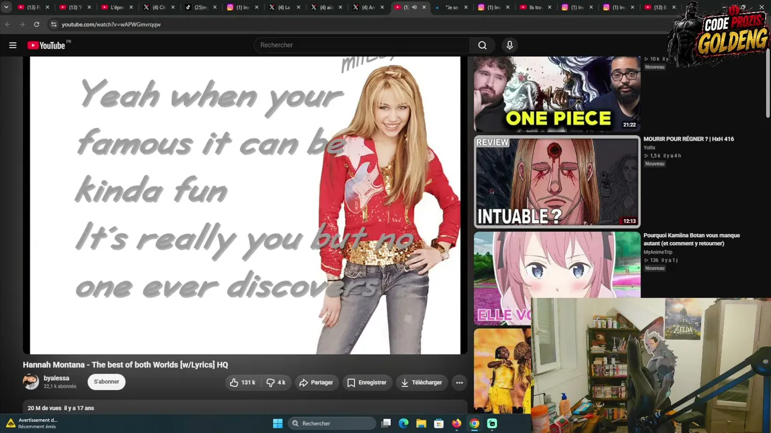
Task: View site information icon beside the URL
Action: pyautogui.click(x=54, y=25)
